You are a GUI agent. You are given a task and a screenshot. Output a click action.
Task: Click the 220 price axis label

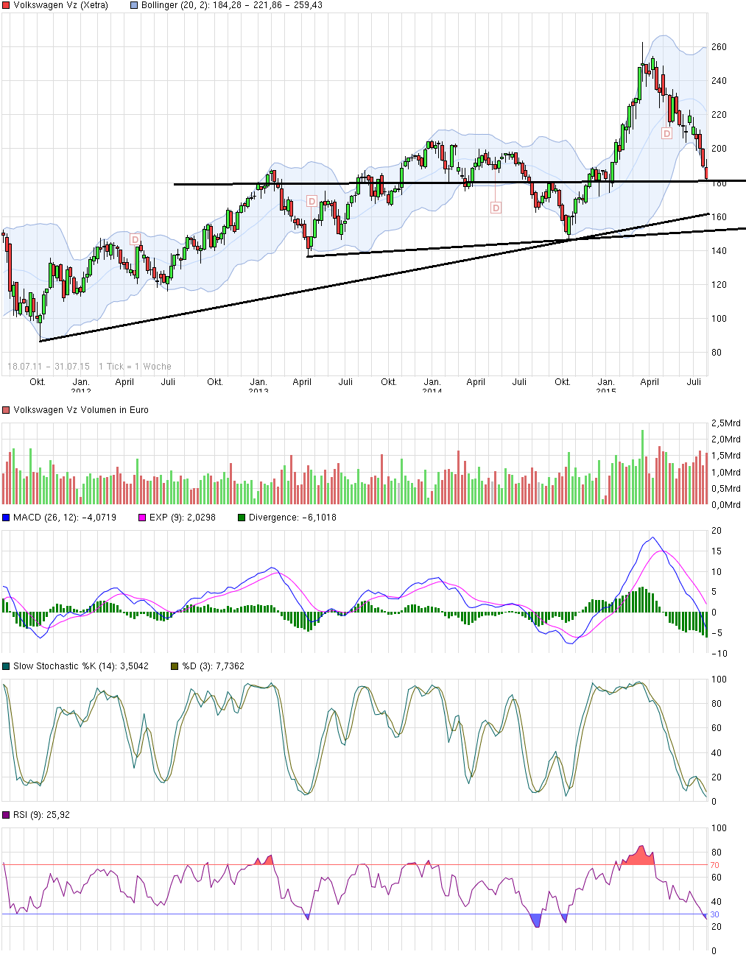pyautogui.click(x=719, y=115)
